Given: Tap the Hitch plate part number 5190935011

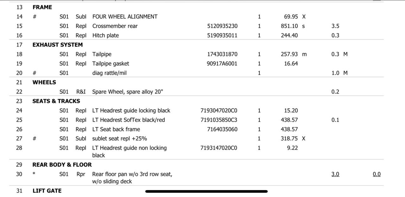Looking at the screenshot, I should [222, 35].
